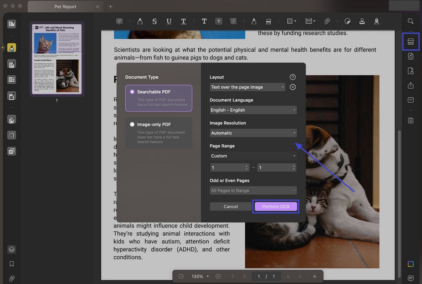The width and height of the screenshot is (422, 284).
Task: Click the OCR icon in right sidebar
Action: pyautogui.click(x=410, y=42)
